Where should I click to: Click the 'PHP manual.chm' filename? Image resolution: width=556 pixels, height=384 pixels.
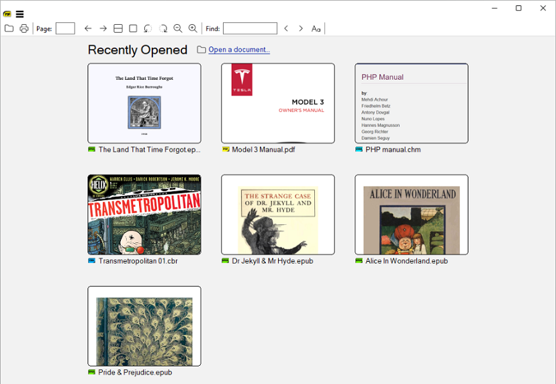pos(393,150)
